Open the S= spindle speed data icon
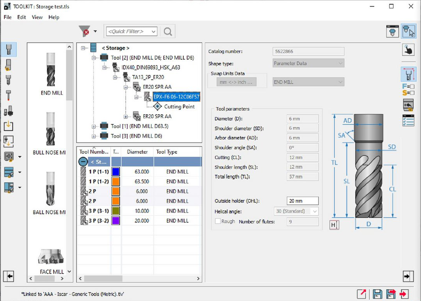 tap(408, 93)
